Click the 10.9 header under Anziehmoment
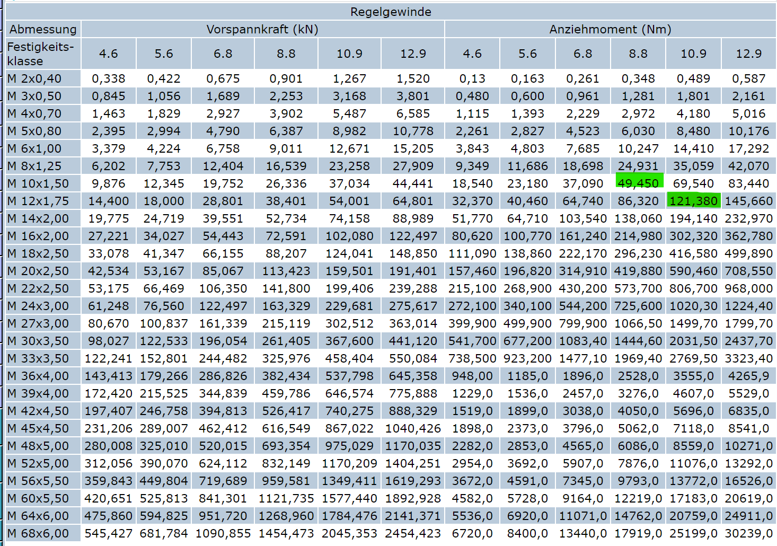Viewport: 777px width, 546px height. click(x=693, y=54)
